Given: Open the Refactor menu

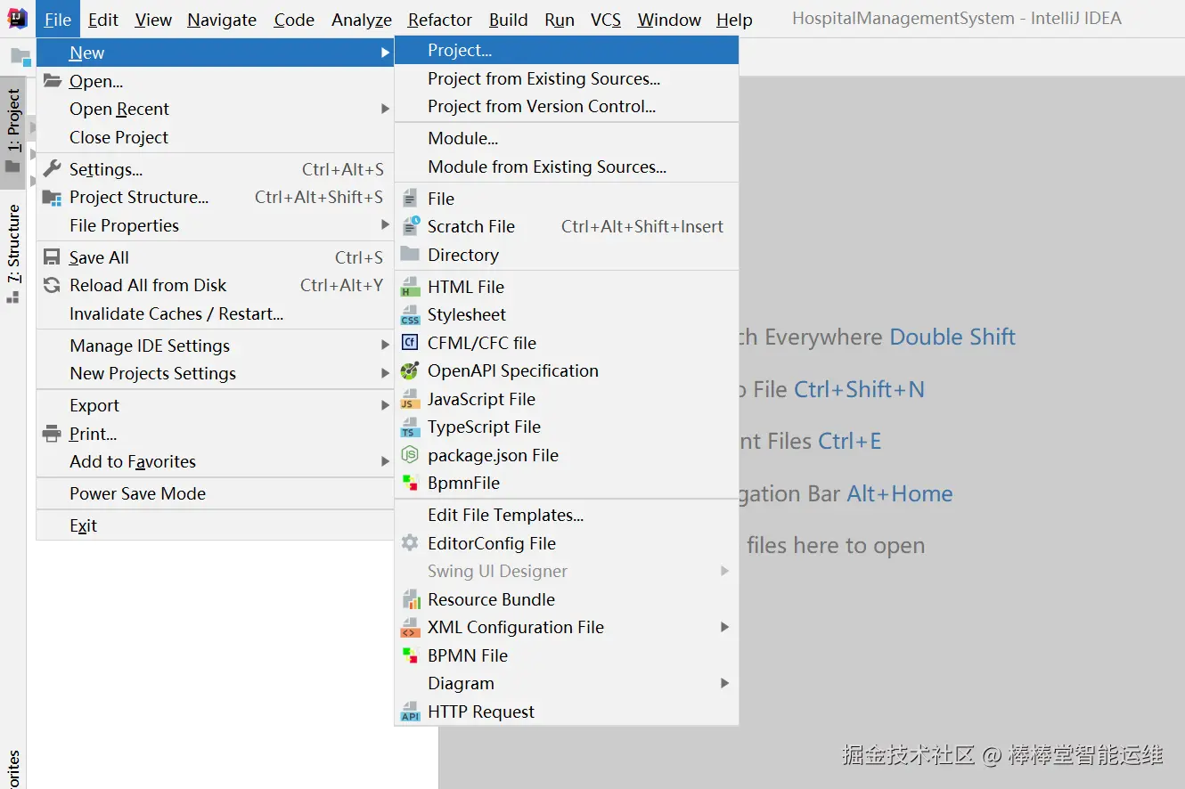Looking at the screenshot, I should 440,20.
